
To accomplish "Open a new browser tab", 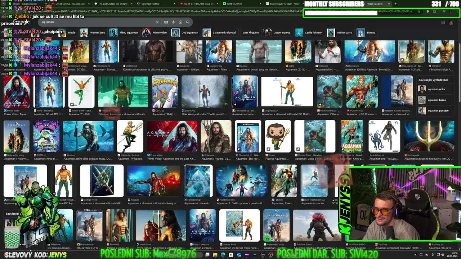I will (395, 4).
